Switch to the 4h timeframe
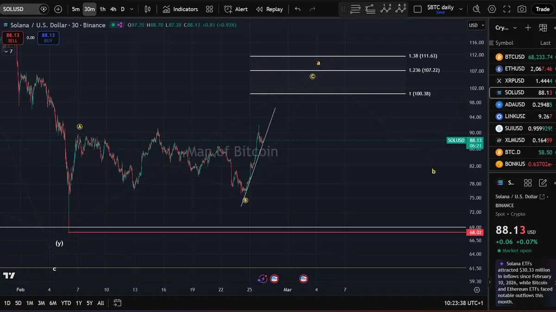 click(113, 9)
